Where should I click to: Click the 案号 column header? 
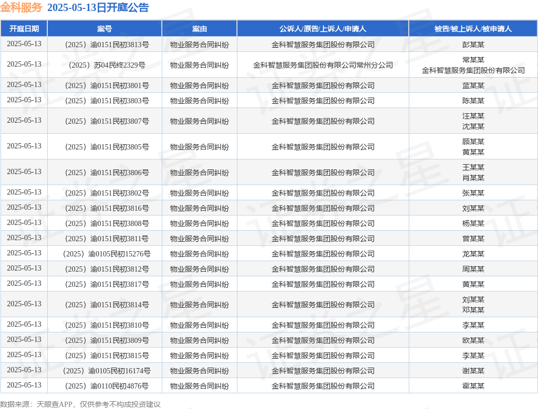pos(105,29)
